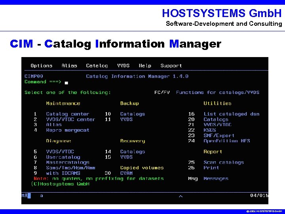Select Diagnose option 5 VVDS/VTOC
The width and height of the screenshot is (285, 214).
click(54, 152)
